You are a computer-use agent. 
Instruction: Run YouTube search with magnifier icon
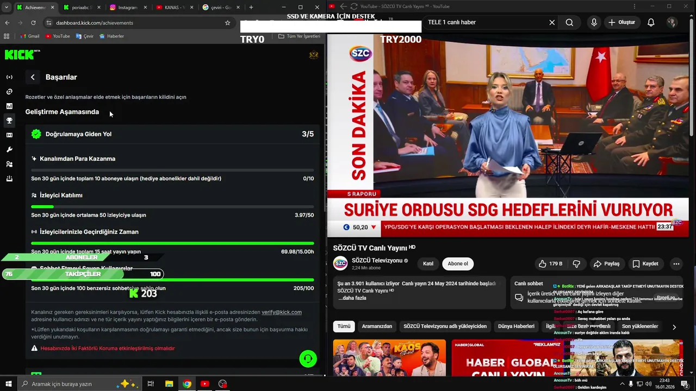[569, 22]
